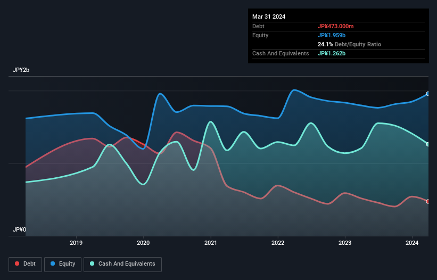Viewport: 437px width, 280px height.
Task: Select the 2022 axis label
Action: tap(278, 243)
